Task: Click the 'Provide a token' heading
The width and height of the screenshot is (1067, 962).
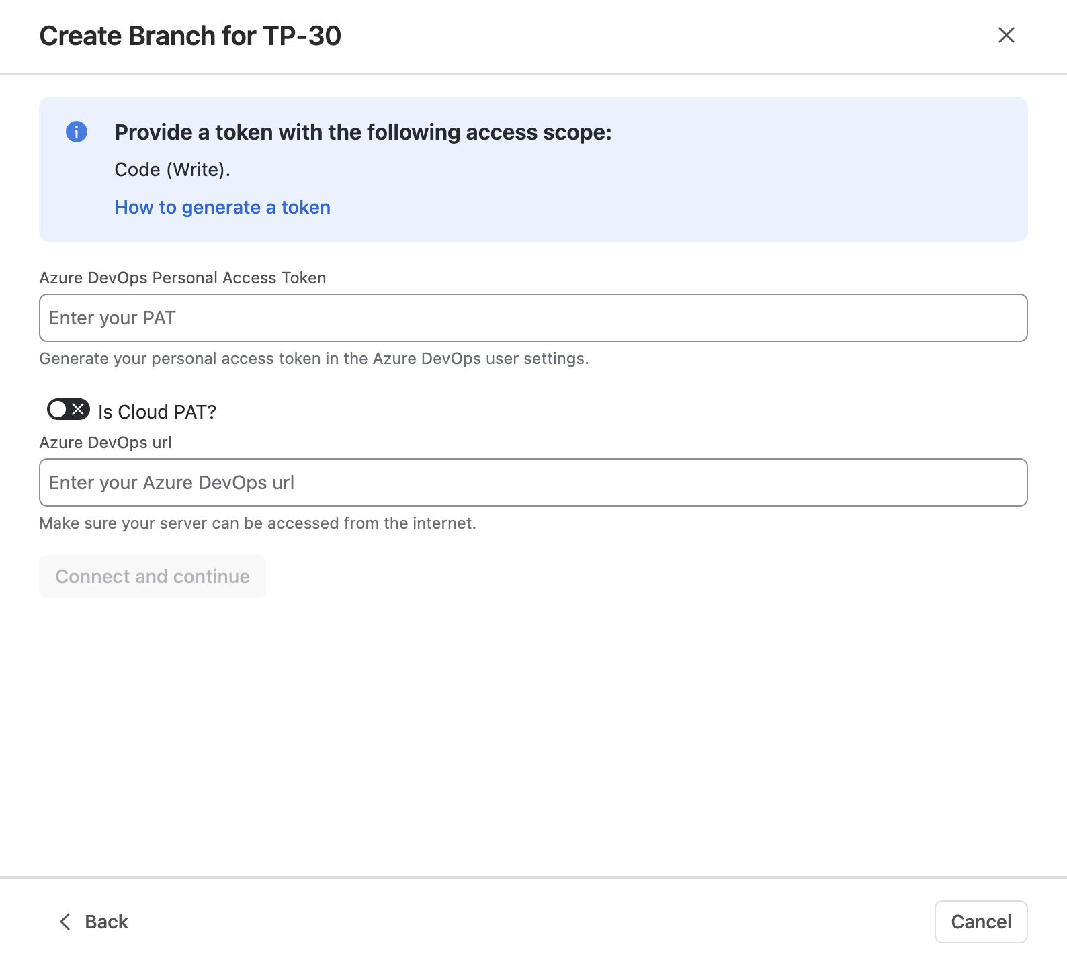Action: tap(364, 132)
